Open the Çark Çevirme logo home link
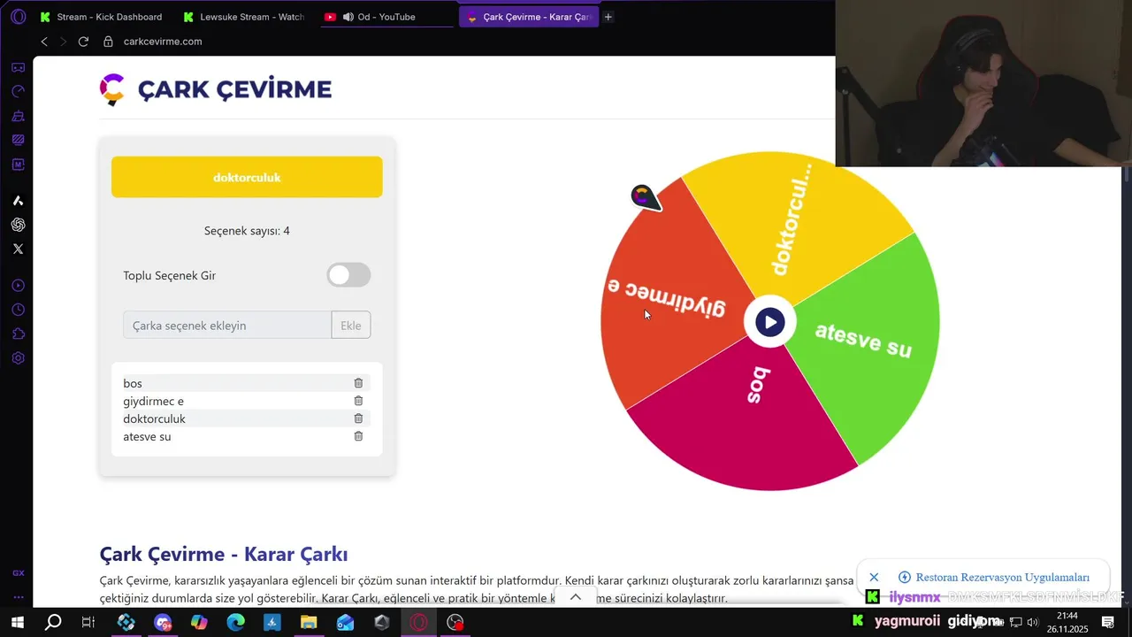This screenshot has height=637, width=1132. coord(216,89)
